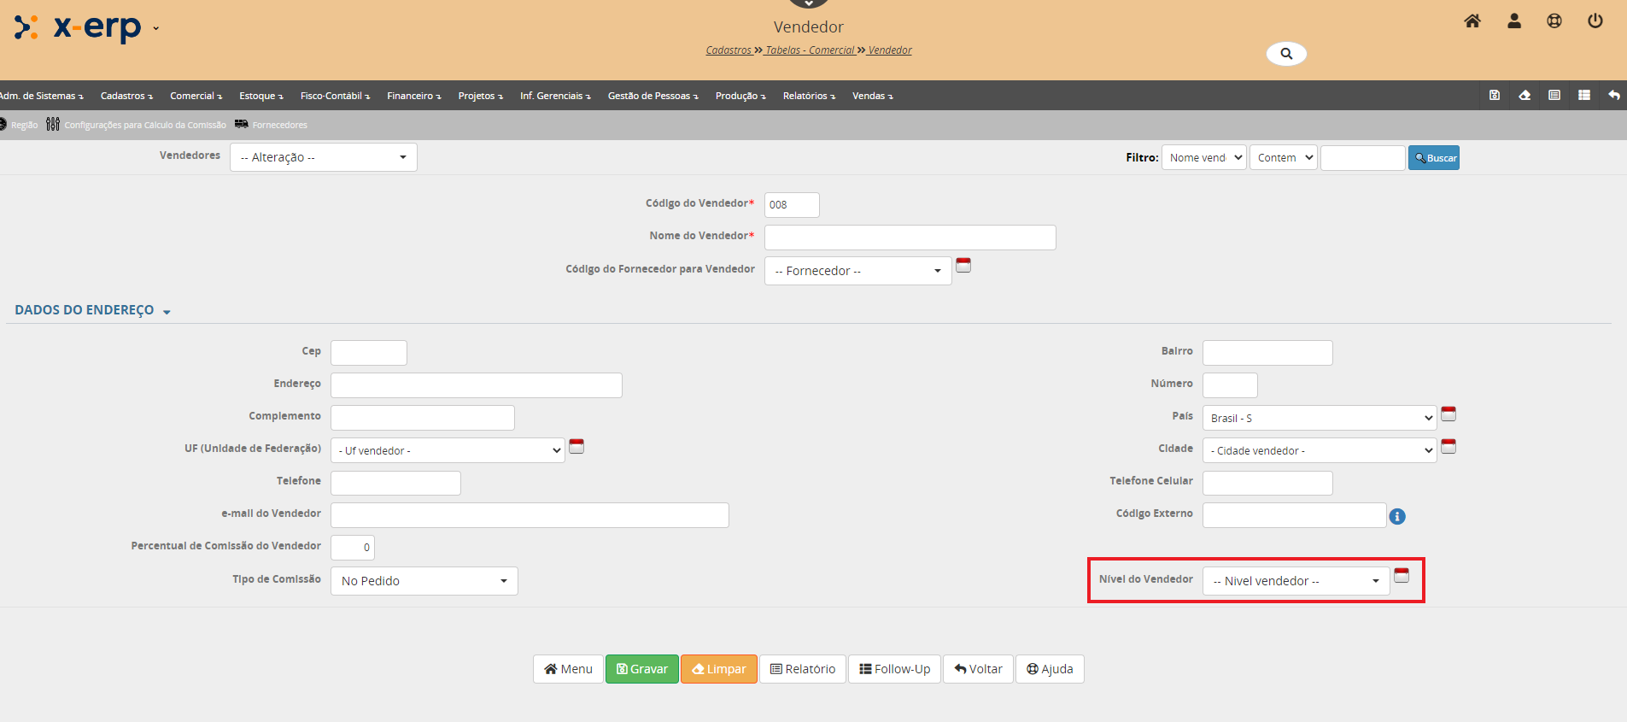Click the undo arrow icon in the dark toolbar

[1613, 96]
